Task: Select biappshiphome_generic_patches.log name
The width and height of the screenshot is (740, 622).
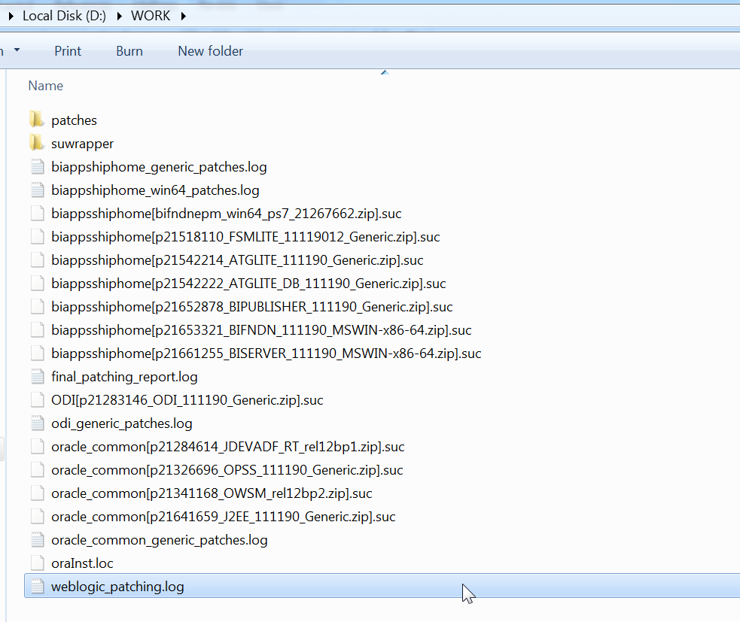Action: click(x=159, y=167)
